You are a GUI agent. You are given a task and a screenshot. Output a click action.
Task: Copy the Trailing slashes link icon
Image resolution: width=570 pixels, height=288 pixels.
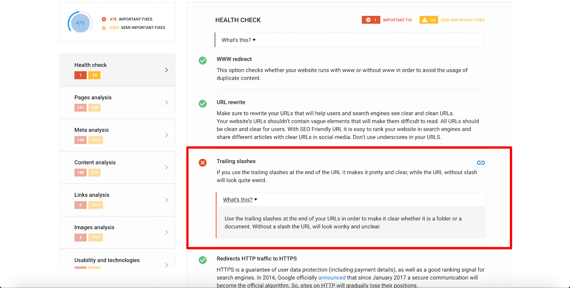click(x=481, y=163)
